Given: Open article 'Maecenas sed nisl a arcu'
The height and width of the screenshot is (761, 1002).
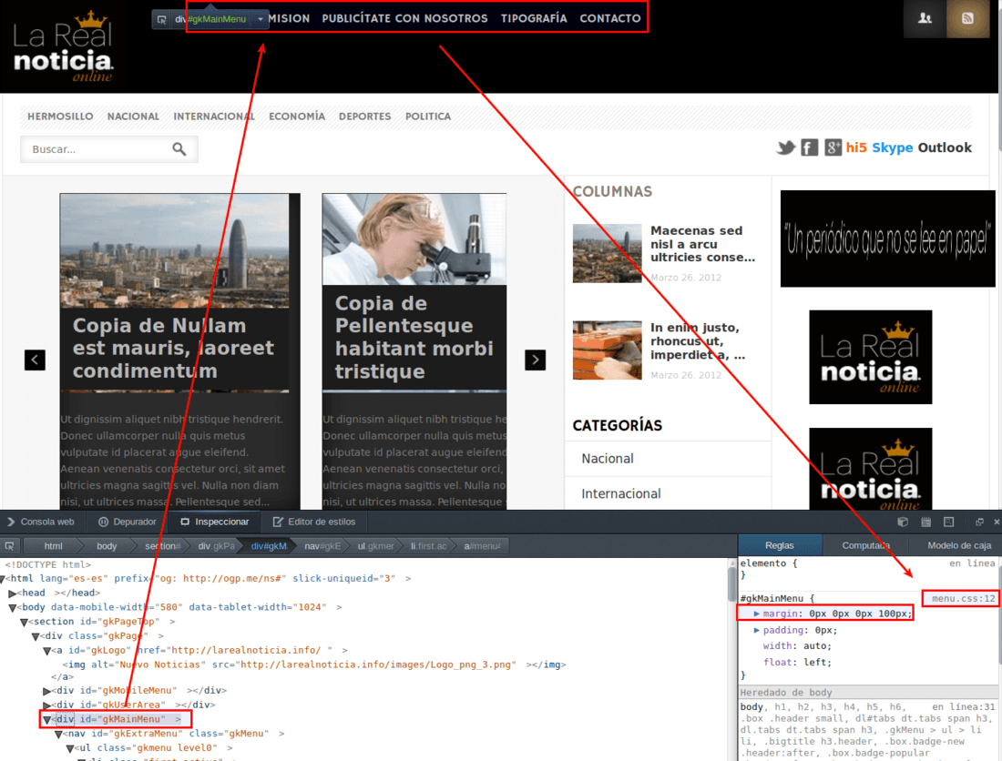Looking at the screenshot, I should [703, 244].
